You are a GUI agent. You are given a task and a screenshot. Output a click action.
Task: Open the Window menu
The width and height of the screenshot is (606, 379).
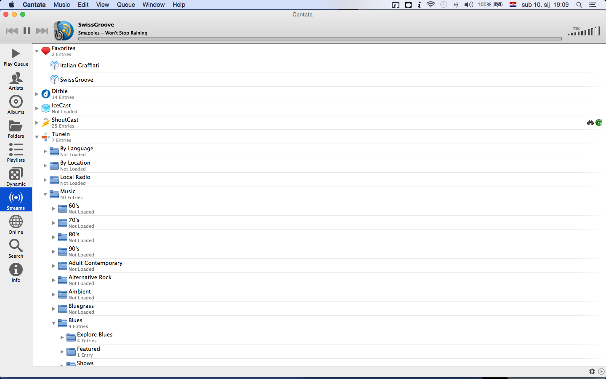click(x=154, y=5)
